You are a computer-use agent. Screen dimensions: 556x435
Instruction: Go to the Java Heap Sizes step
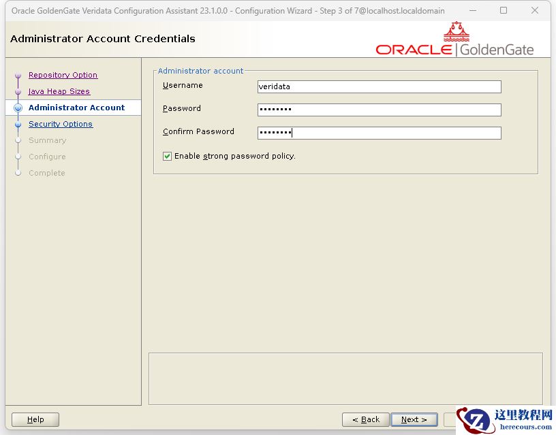(59, 91)
